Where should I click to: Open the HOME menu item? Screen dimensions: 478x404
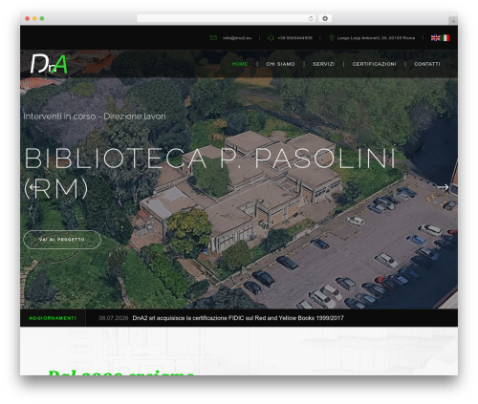pyautogui.click(x=240, y=64)
